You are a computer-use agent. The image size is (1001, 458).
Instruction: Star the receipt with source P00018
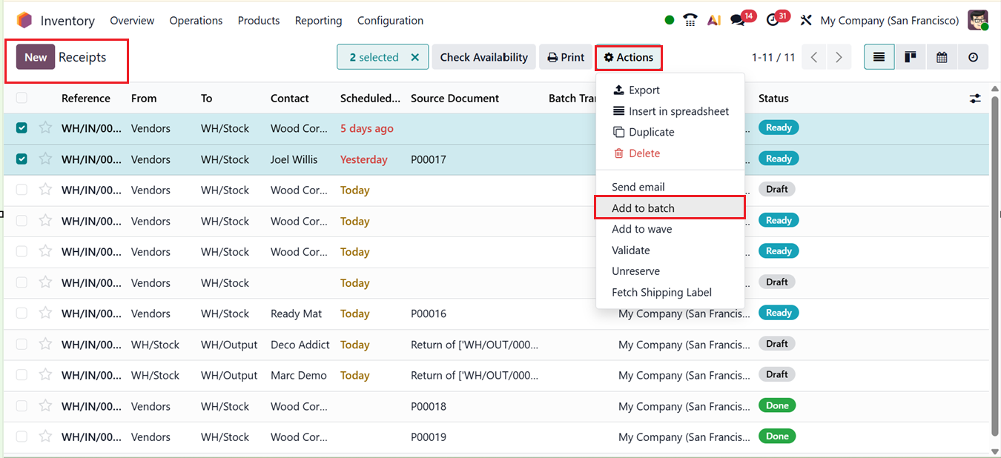point(45,405)
